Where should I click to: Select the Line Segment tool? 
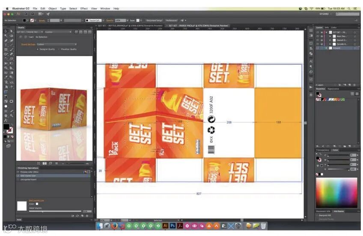point(11,45)
